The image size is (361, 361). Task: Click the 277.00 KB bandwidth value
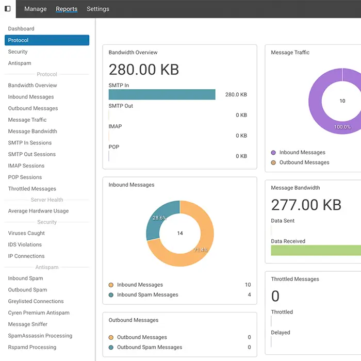[x=306, y=205]
